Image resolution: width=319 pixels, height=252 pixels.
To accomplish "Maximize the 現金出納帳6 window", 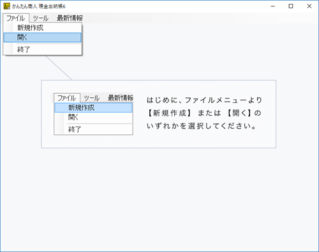I will tap(291, 6).
